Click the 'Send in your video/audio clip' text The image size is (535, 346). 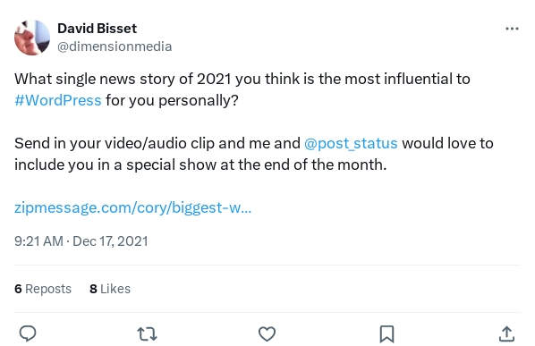tap(114, 143)
